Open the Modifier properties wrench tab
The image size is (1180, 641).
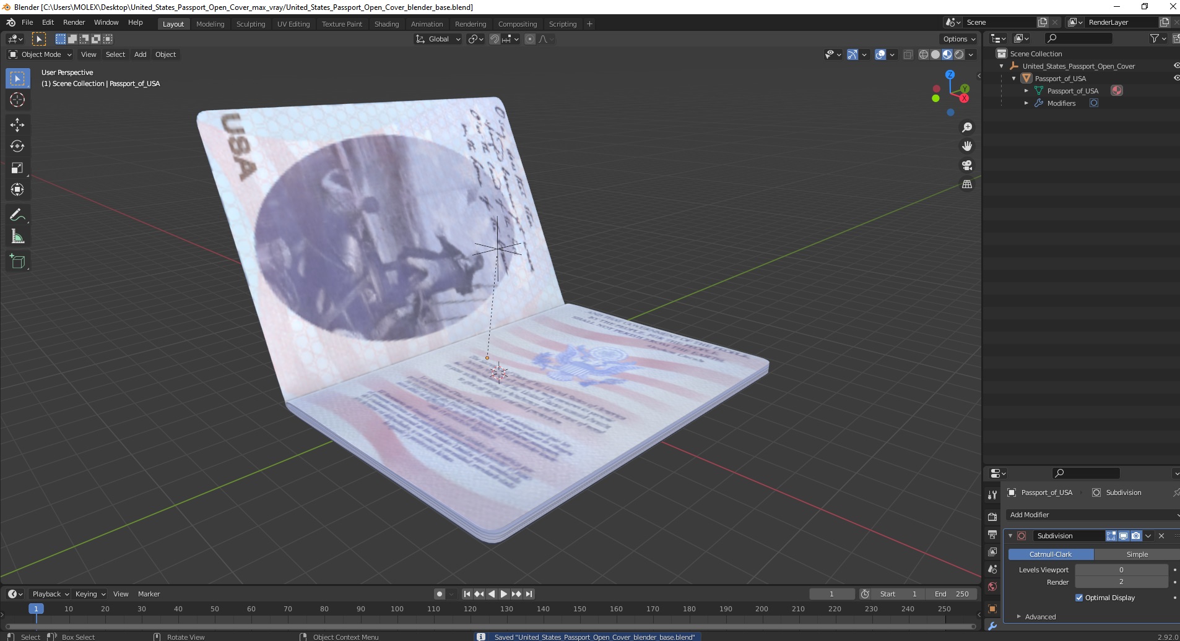pyautogui.click(x=992, y=626)
